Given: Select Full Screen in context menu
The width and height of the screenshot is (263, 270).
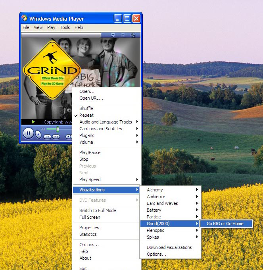Looking at the screenshot, I should point(106,217).
